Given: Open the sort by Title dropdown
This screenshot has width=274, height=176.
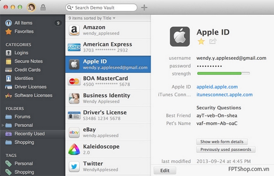Looking at the screenshot, I should point(92,18).
